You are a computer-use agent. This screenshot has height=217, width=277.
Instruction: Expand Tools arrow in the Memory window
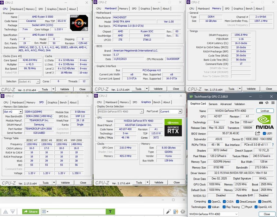(240, 89)
